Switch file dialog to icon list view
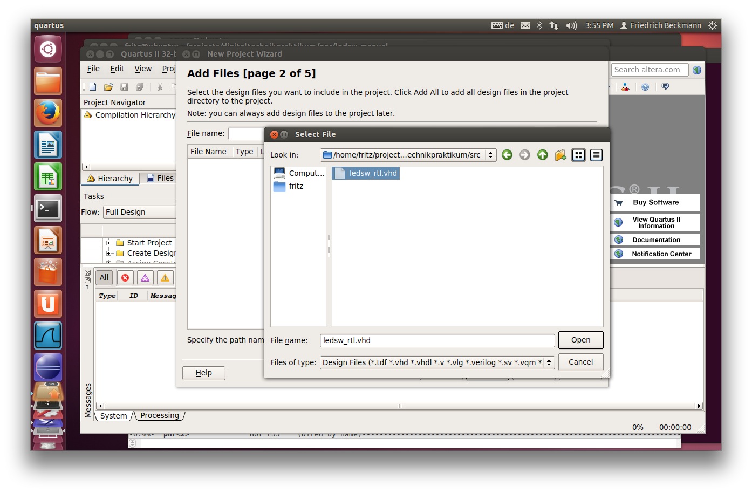This screenshot has width=752, height=493. (578, 155)
